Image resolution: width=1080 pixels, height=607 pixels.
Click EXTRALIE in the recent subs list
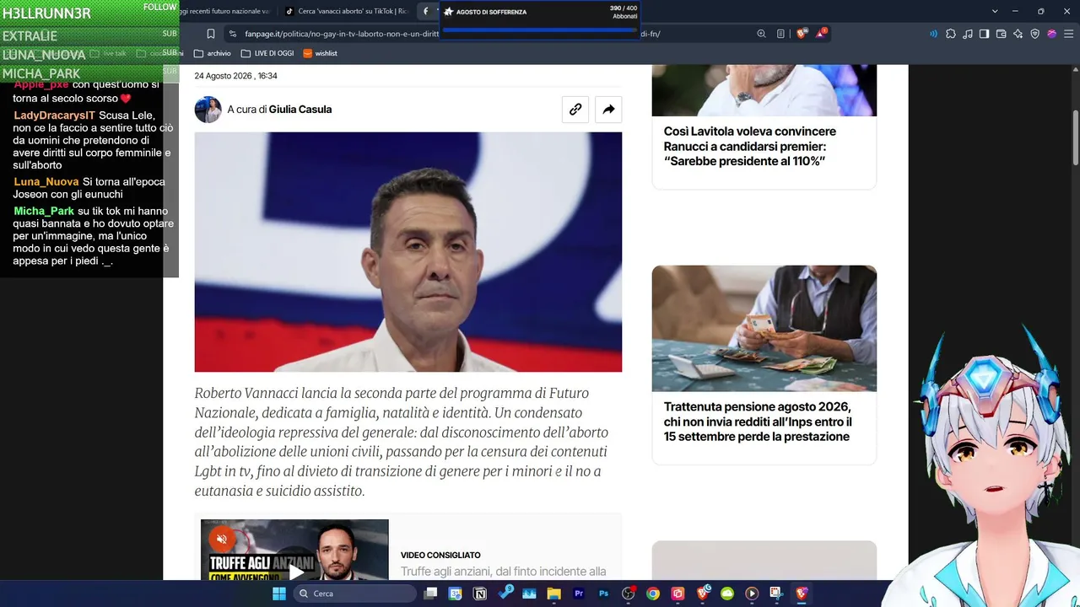[30, 36]
